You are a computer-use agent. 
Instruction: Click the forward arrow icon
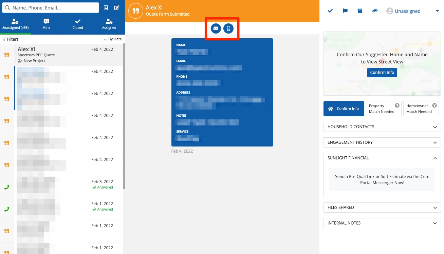click(375, 11)
